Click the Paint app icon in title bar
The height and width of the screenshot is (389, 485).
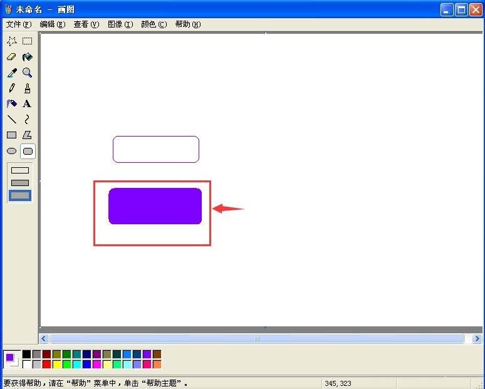point(8,9)
